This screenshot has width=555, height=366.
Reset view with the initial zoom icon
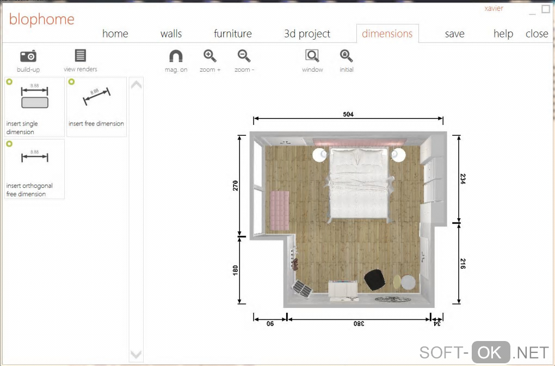pos(346,56)
